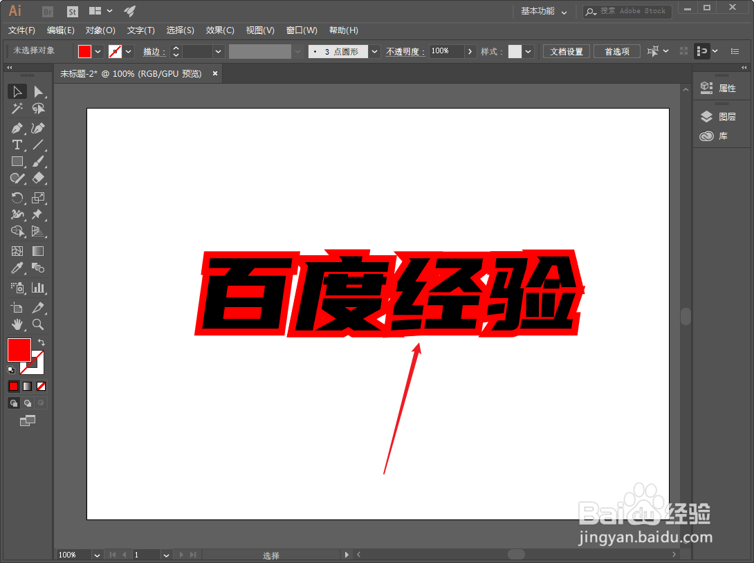Click the Adobe Stock search field

[627, 11]
